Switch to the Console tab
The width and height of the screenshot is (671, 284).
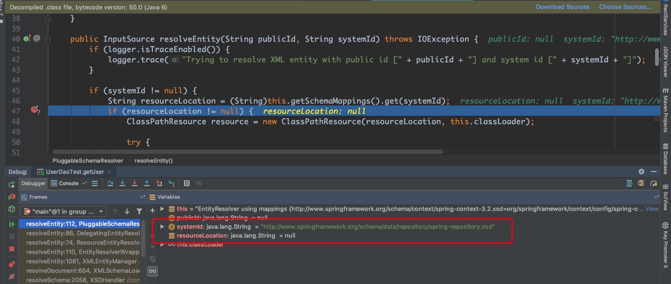pos(69,183)
